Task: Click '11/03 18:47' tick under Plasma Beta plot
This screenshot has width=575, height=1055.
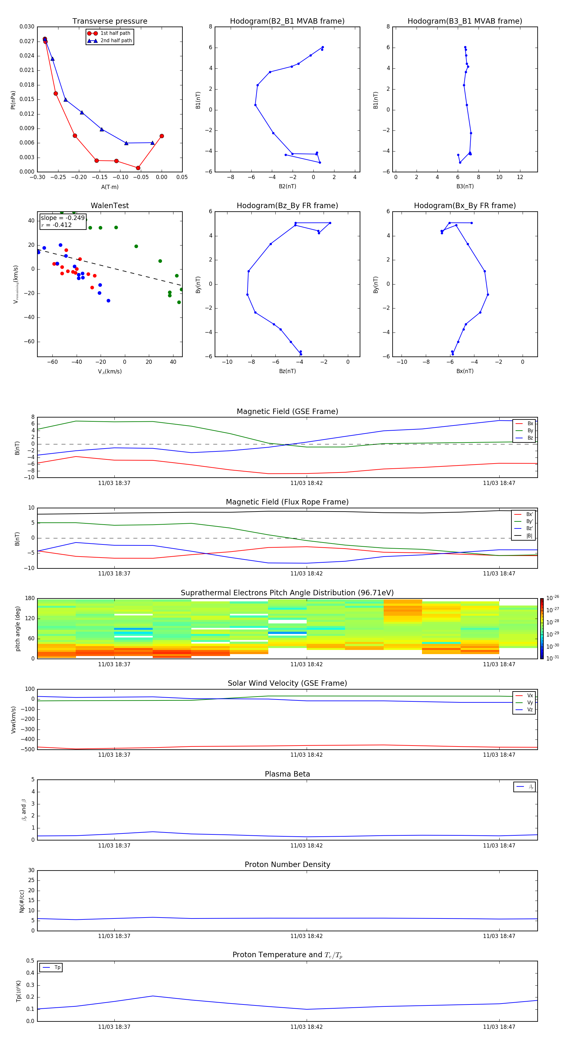Action: (499, 846)
